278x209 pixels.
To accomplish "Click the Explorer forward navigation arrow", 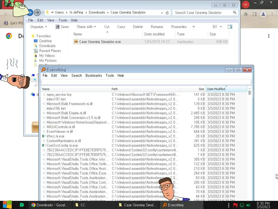I will click(x=37, y=13).
